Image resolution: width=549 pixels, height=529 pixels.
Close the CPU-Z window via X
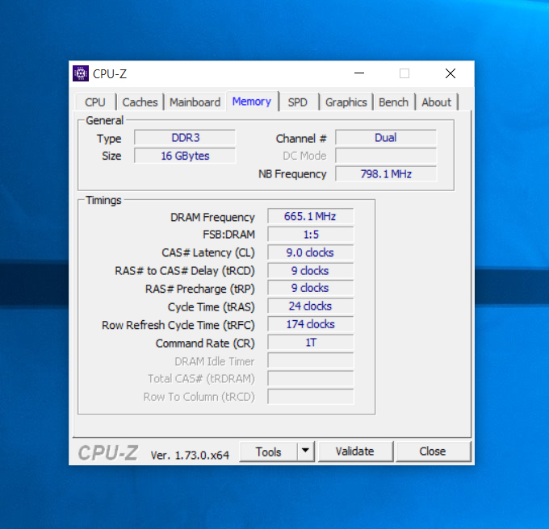click(x=451, y=73)
